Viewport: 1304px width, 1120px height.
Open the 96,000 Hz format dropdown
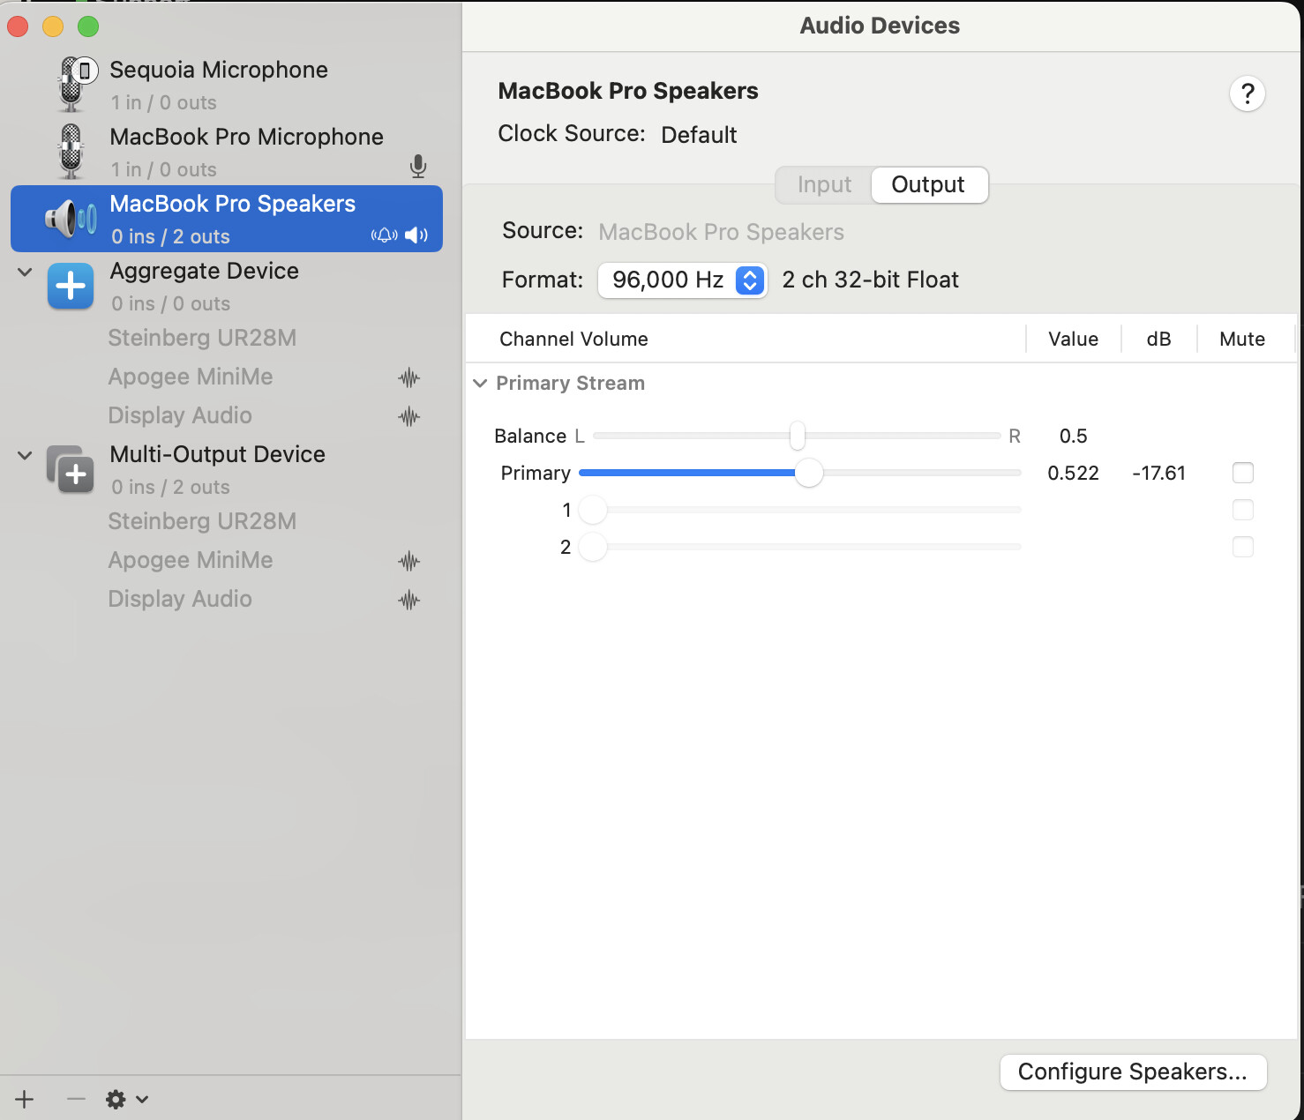coord(682,280)
